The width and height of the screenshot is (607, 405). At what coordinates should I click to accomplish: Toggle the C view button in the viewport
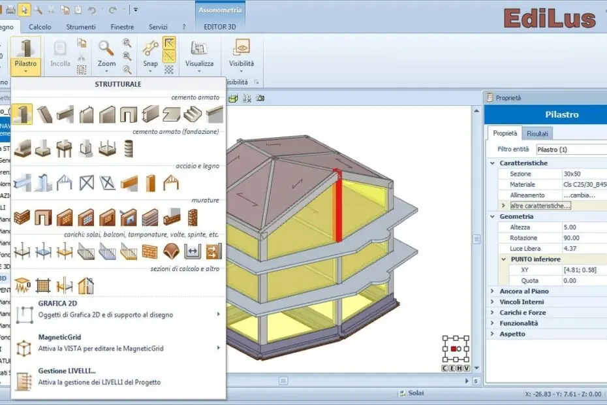pyautogui.click(x=444, y=368)
